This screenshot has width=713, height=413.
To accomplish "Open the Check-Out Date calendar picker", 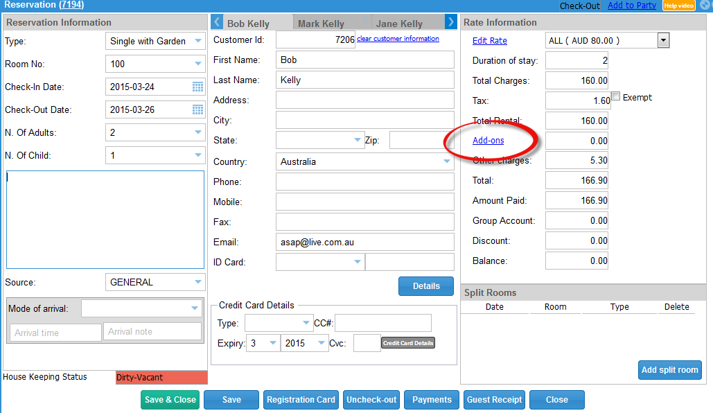I will (x=197, y=109).
